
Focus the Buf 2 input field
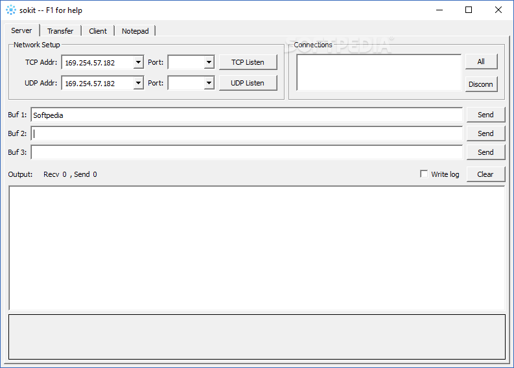tap(246, 133)
